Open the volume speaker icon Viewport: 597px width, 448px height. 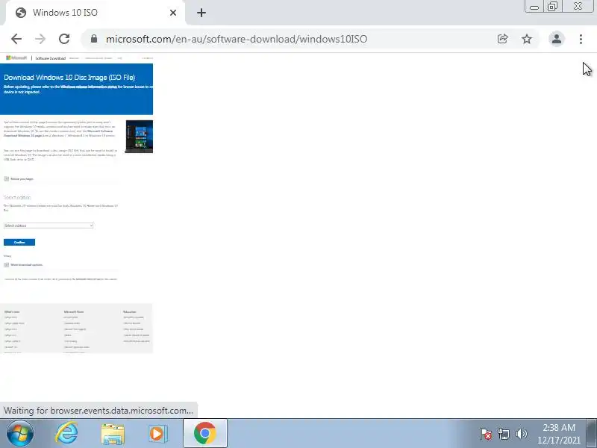[x=521, y=434]
